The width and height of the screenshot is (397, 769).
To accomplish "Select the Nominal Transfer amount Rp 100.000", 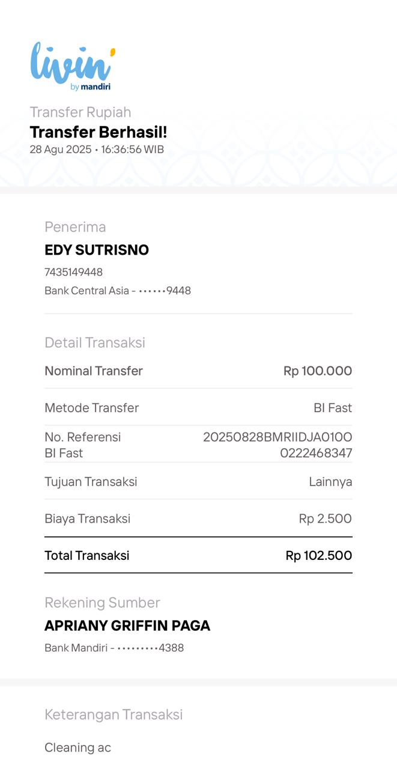I will pyautogui.click(x=318, y=371).
